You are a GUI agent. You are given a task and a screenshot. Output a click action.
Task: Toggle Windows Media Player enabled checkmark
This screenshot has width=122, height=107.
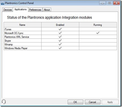tap(60, 48)
